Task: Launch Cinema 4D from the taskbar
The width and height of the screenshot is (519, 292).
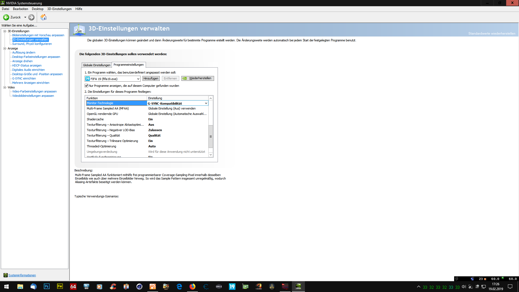Action: (139, 287)
